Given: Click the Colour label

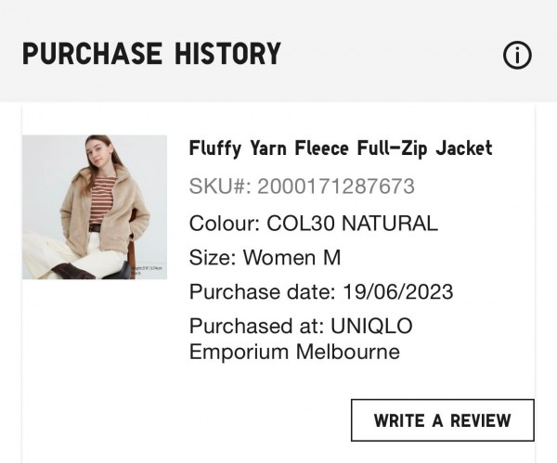Looking at the screenshot, I should (225, 224).
